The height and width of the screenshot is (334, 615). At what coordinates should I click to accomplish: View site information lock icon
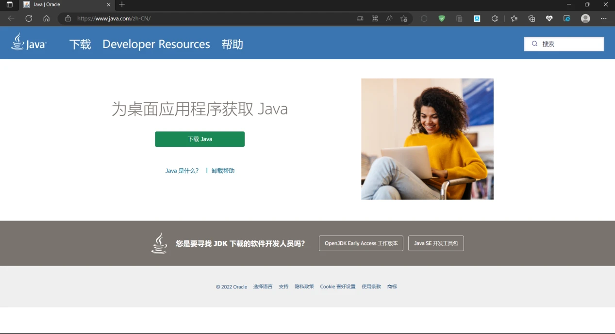[68, 18]
